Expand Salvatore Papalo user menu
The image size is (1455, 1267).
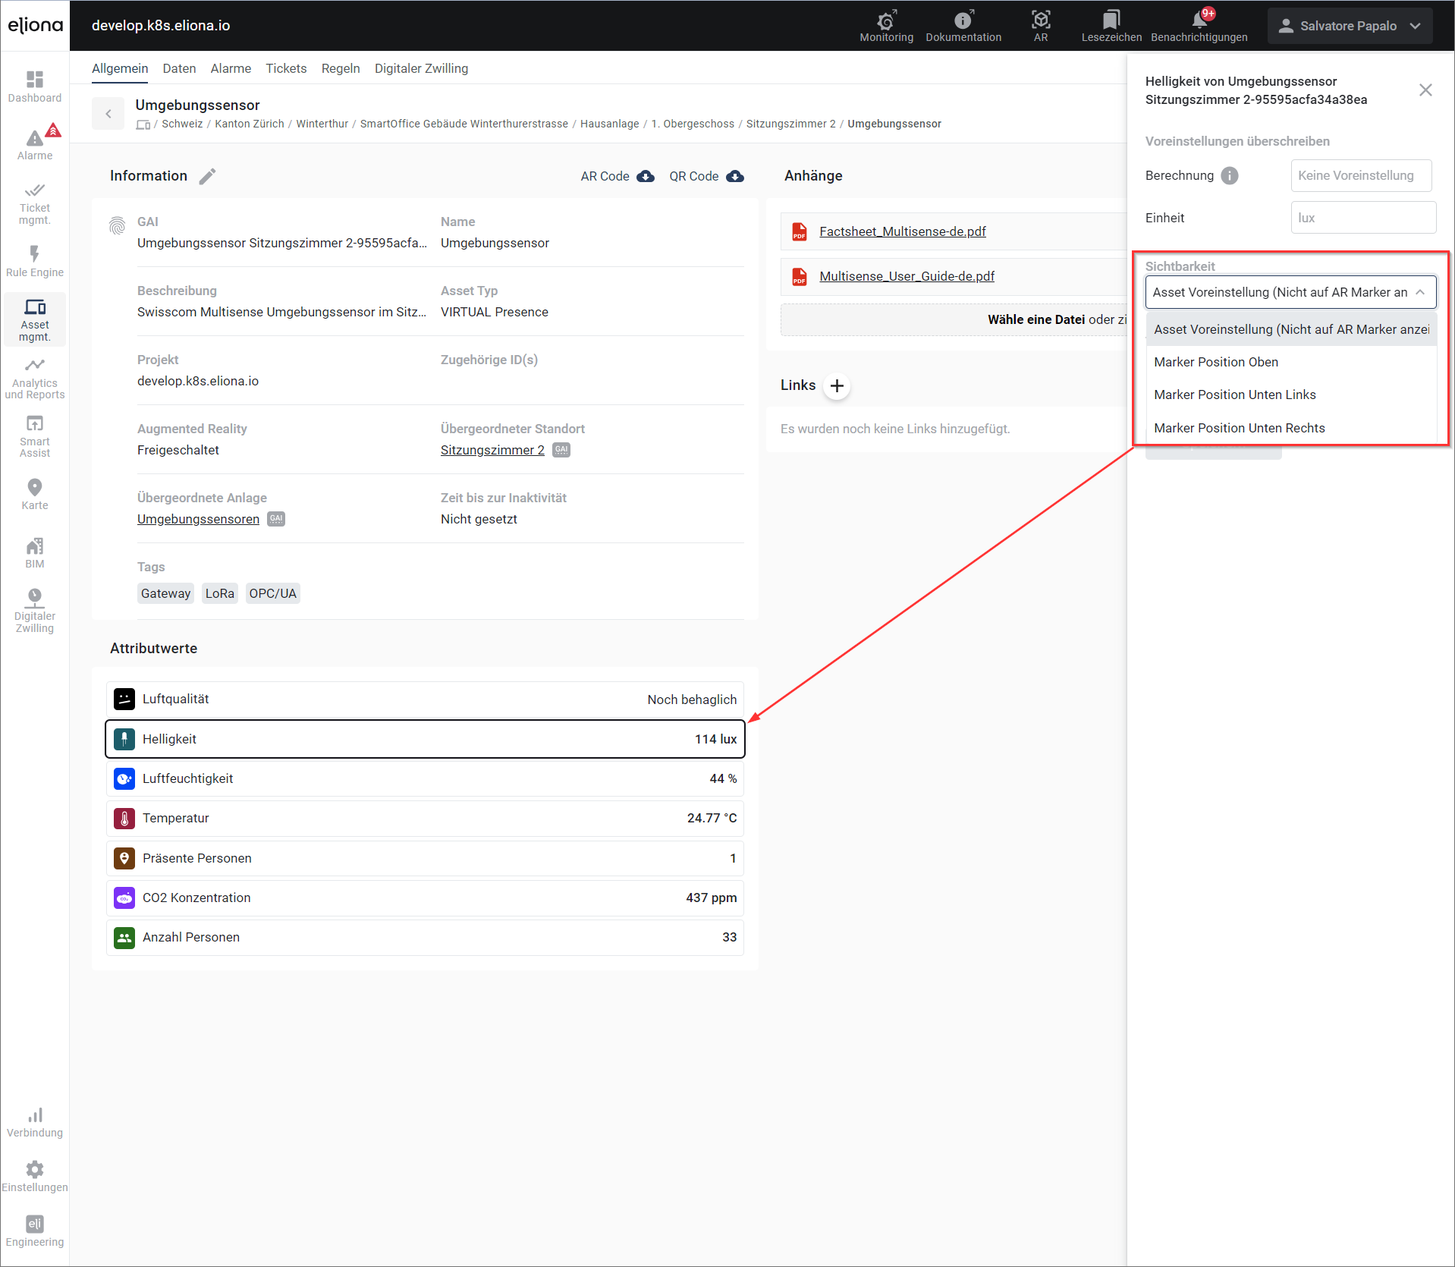pos(1350,26)
